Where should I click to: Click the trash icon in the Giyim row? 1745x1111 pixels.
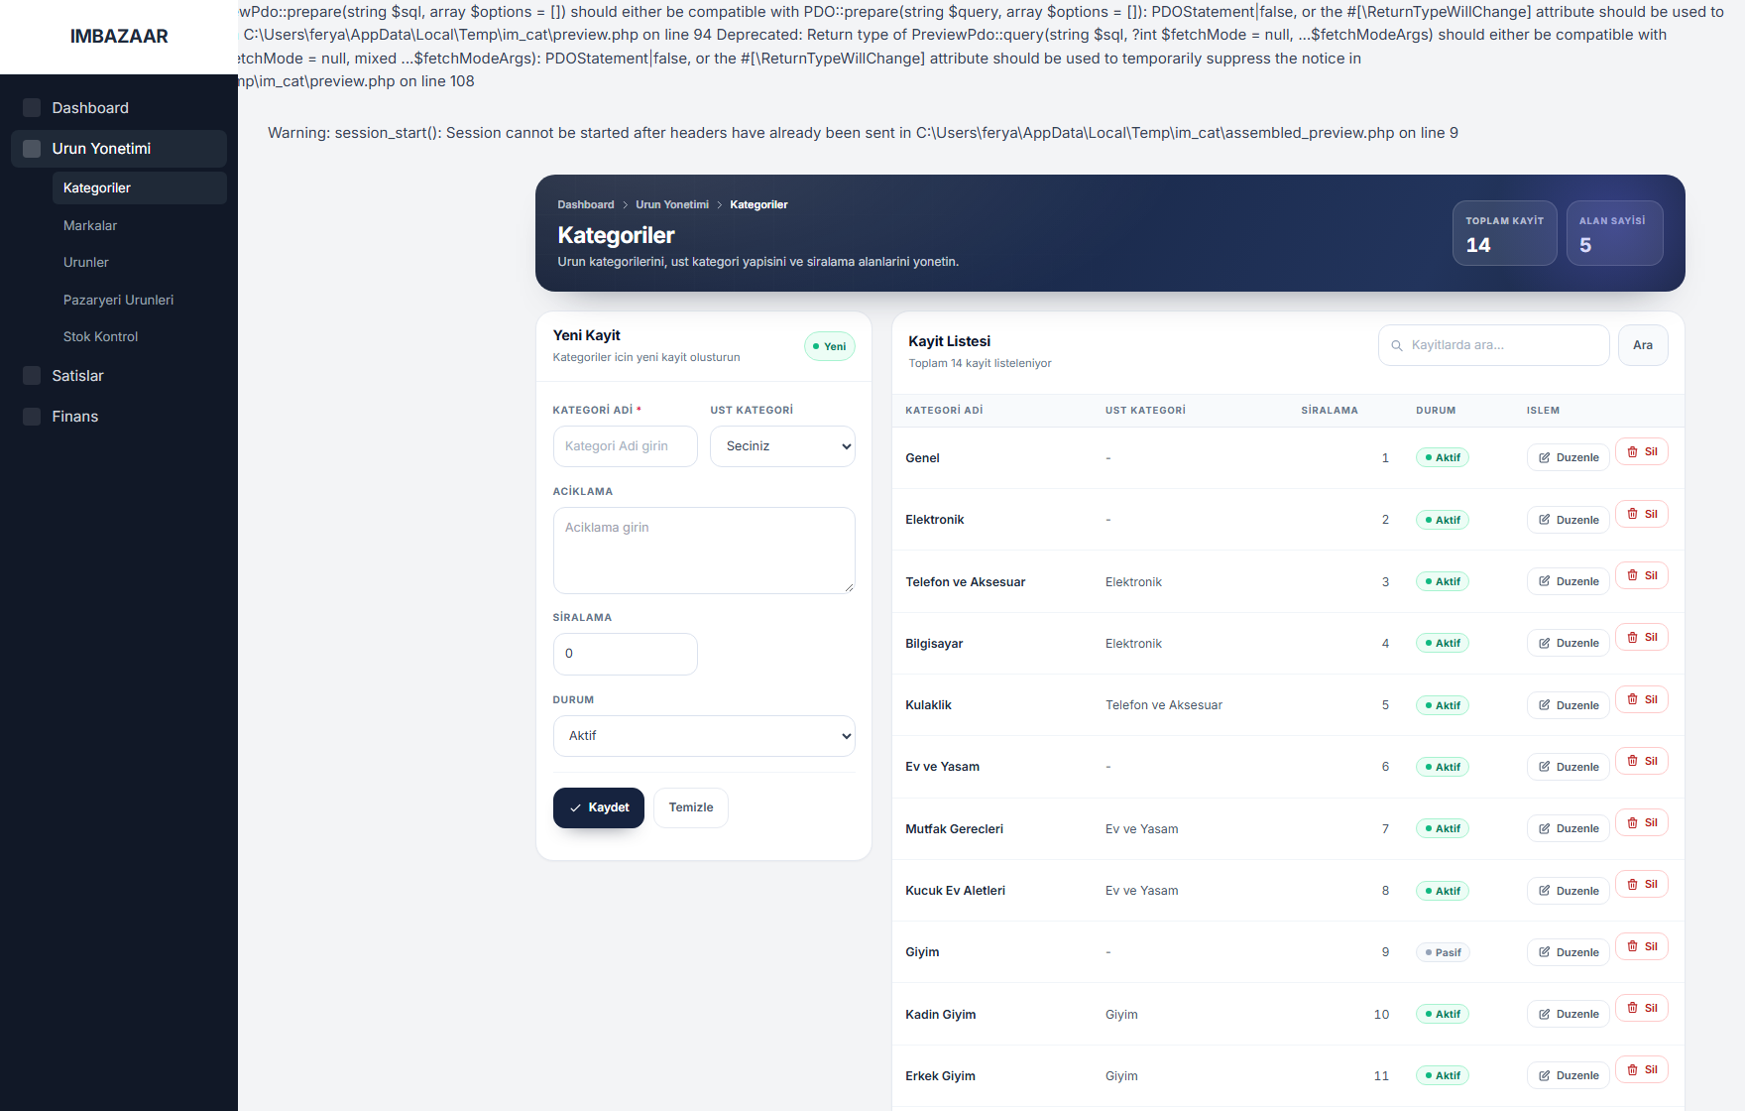[1633, 946]
